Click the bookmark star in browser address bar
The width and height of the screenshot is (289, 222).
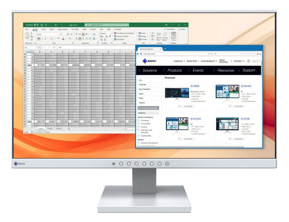(x=208, y=54)
